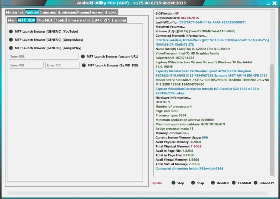The image size is (280, 199).
Task: Select MTP Launch Browser GENERIC YouTube option
Action: (11, 31)
